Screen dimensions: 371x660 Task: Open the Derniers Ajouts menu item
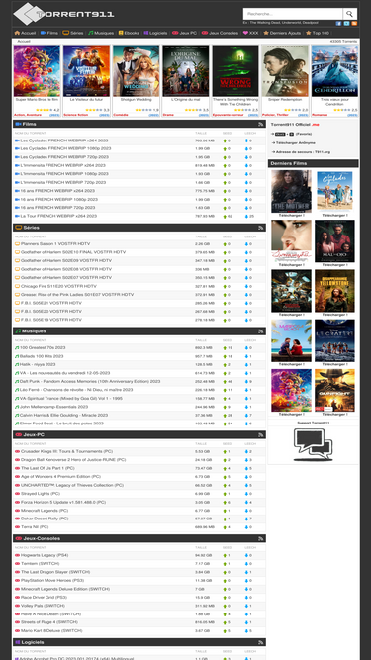pos(282,33)
